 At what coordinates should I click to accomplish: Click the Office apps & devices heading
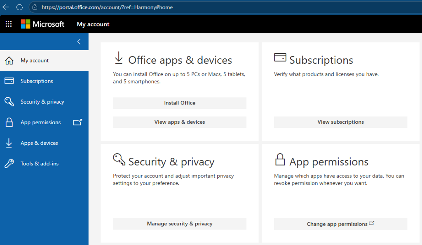click(180, 60)
